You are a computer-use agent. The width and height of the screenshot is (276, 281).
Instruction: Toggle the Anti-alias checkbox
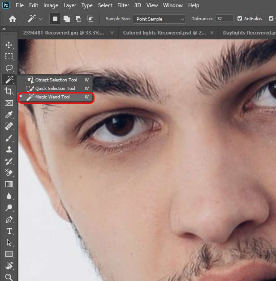click(x=240, y=18)
